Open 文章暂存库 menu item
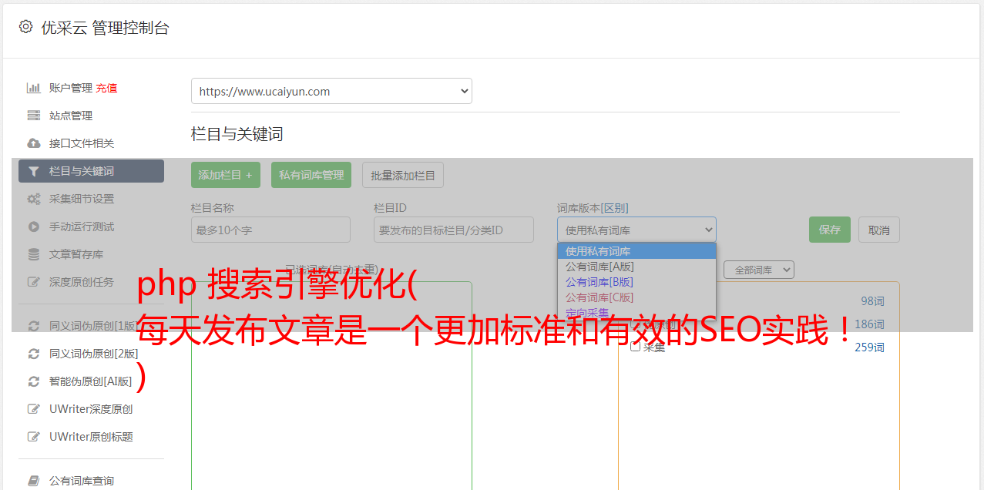This screenshot has width=984, height=490. pyautogui.click(x=76, y=254)
